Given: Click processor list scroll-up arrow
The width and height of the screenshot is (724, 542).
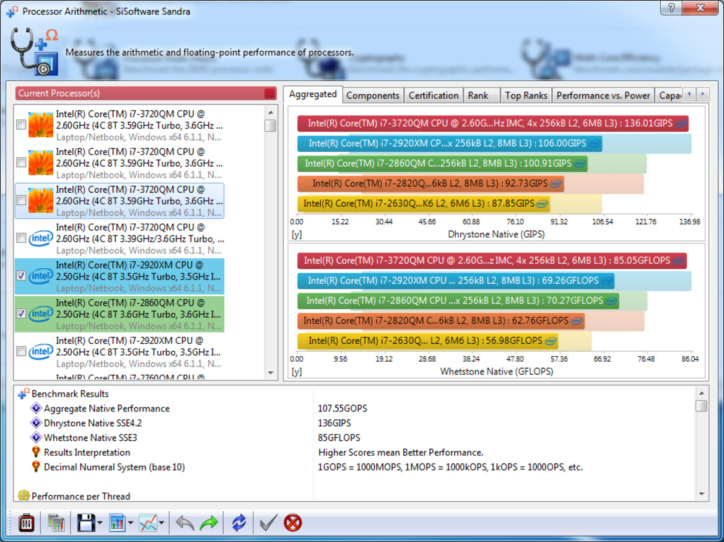Looking at the screenshot, I should [x=271, y=113].
